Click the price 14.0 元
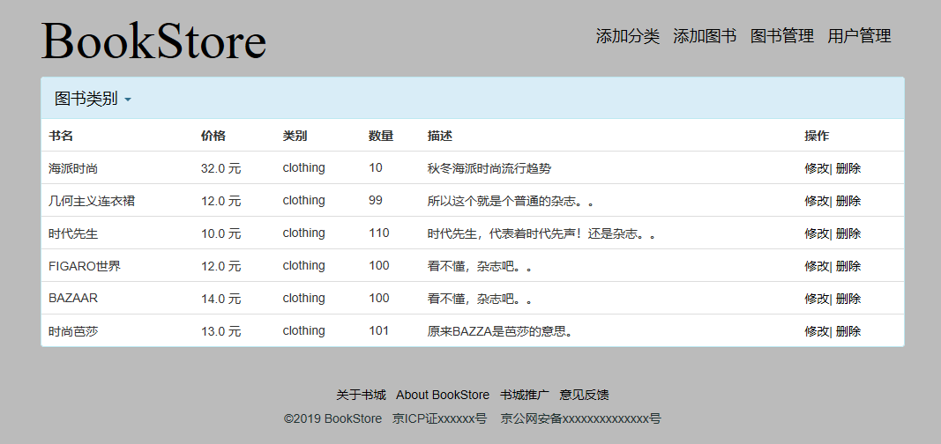 [x=220, y=299]
